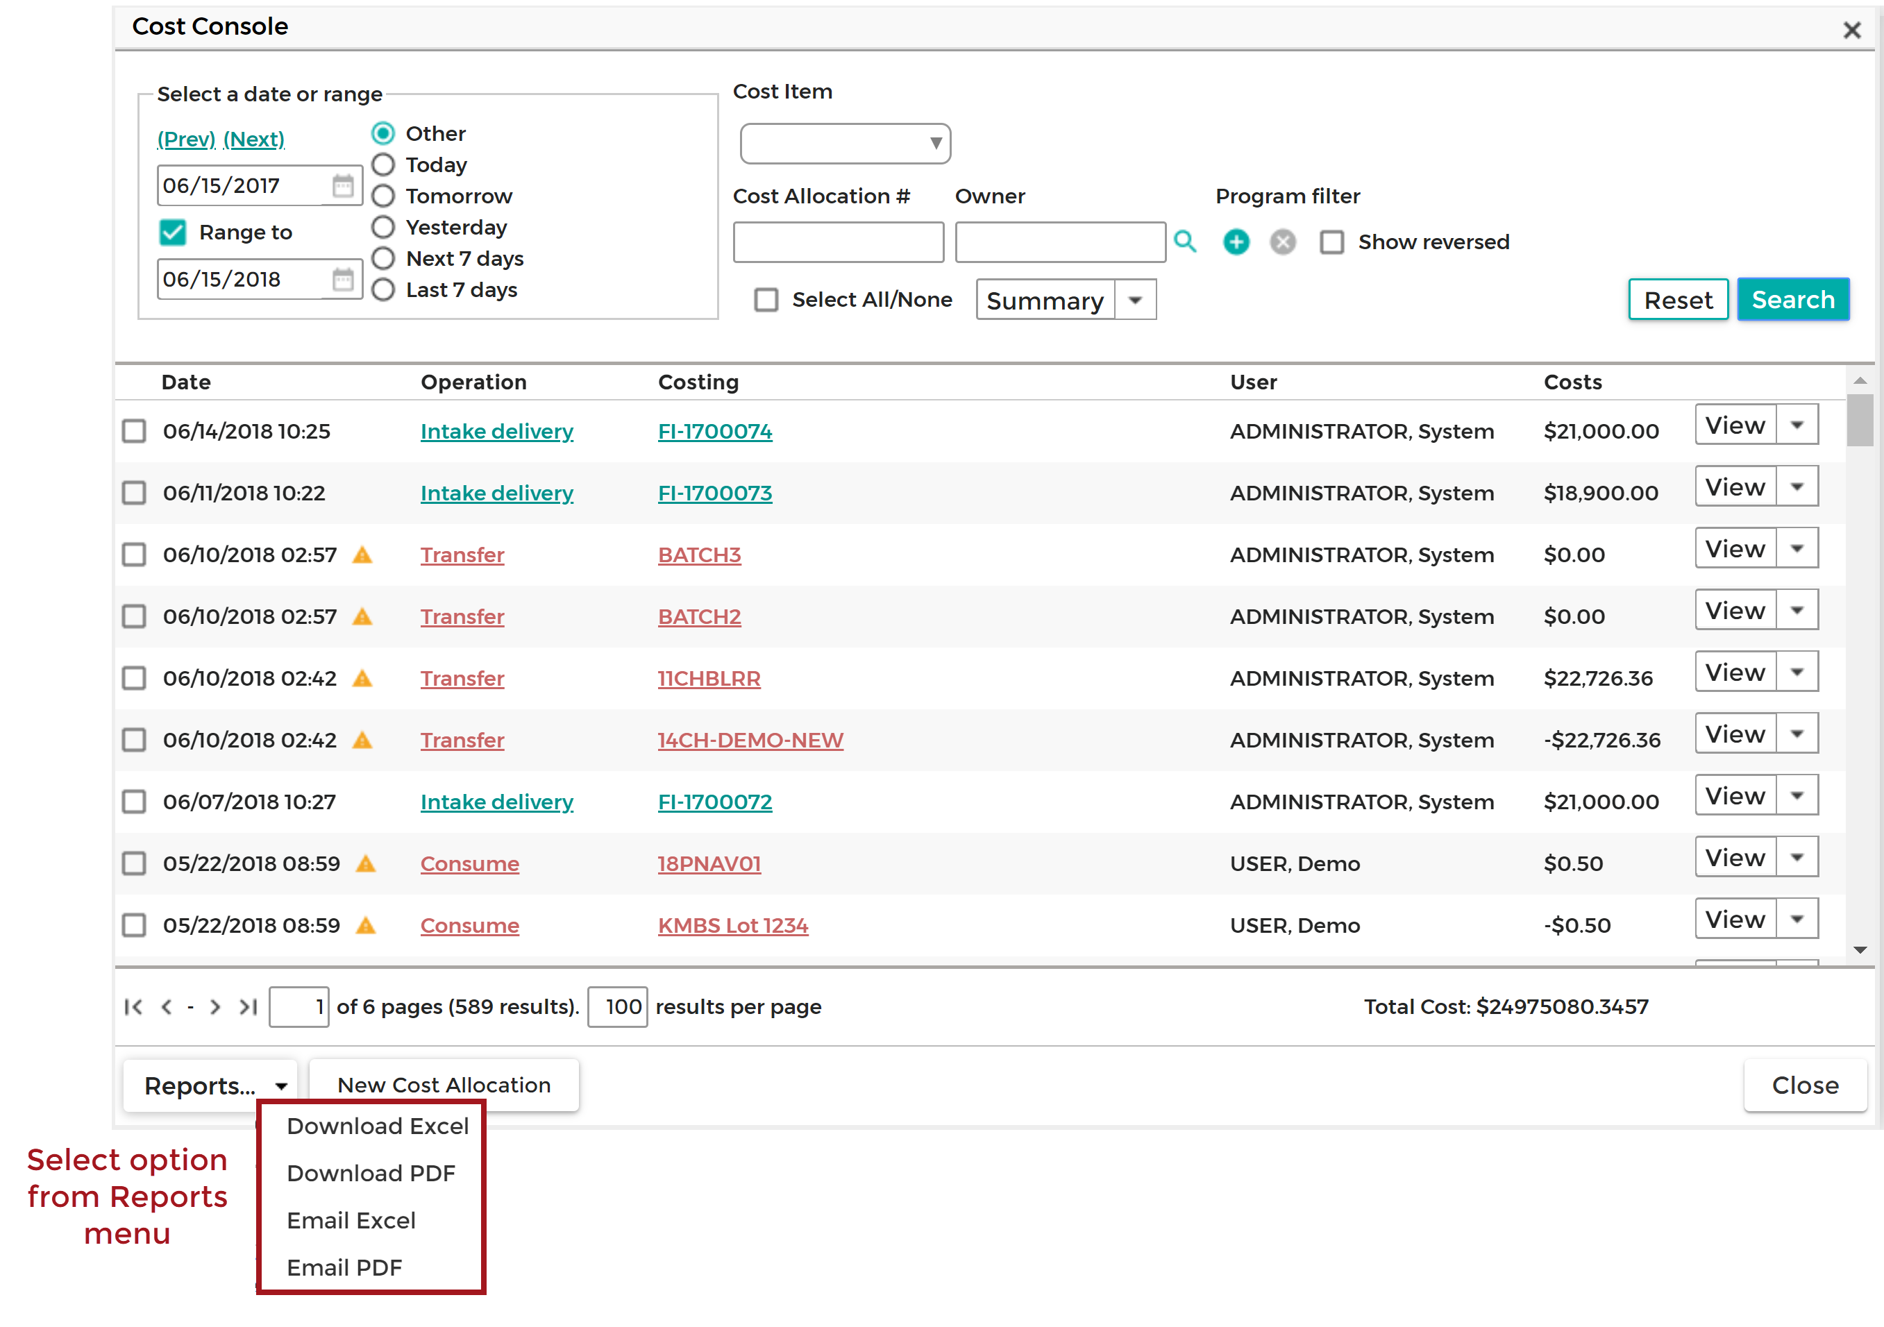Image resolution: width=1884 pixels, height=1327 pixels.
Task: Close the Cost Console with the X icon
Action: [x=1851, y=31]
